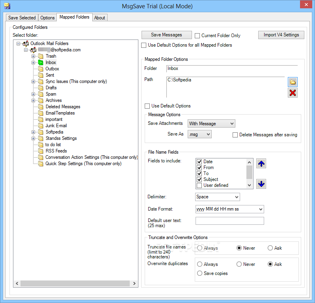Click the folder tree scroll right arrow
The image size is (315, 303).
tap(134, 284)
